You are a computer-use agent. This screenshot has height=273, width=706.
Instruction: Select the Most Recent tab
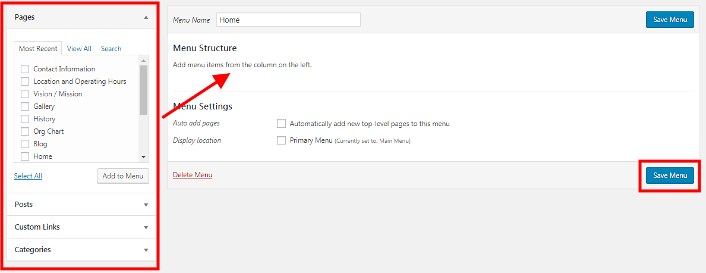click(38, 49)
